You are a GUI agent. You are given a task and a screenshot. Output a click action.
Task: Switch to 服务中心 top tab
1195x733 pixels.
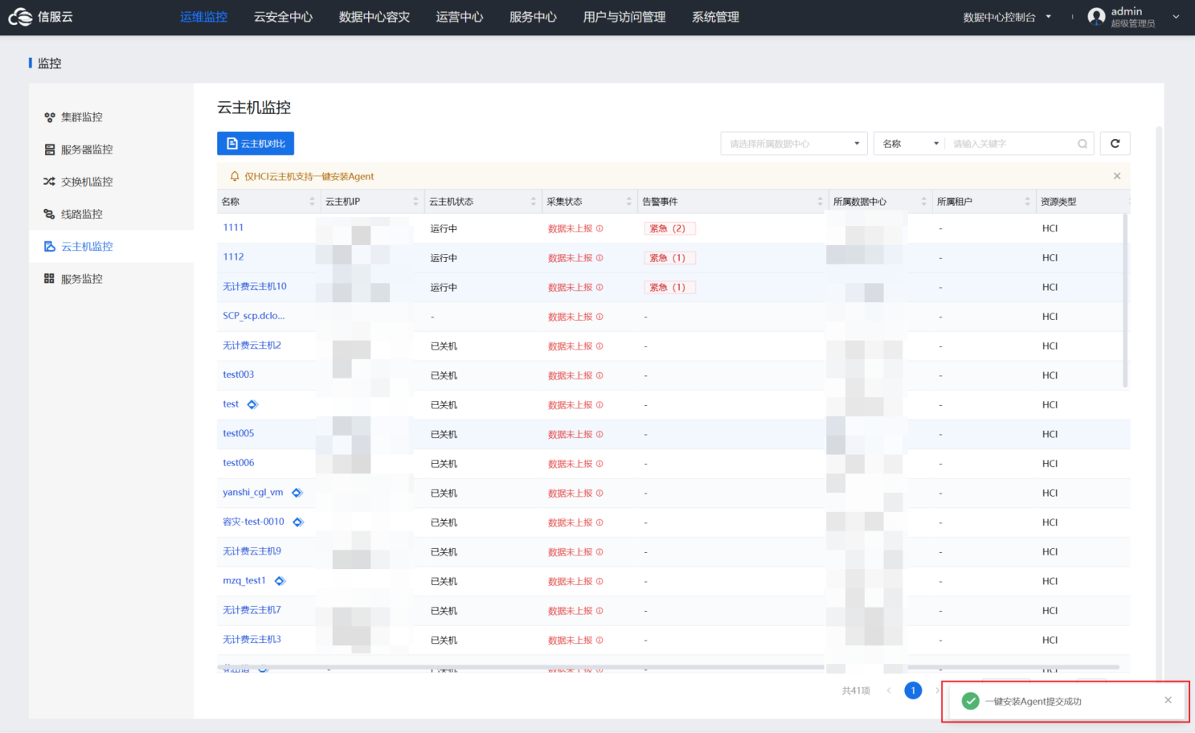[533, 17]
